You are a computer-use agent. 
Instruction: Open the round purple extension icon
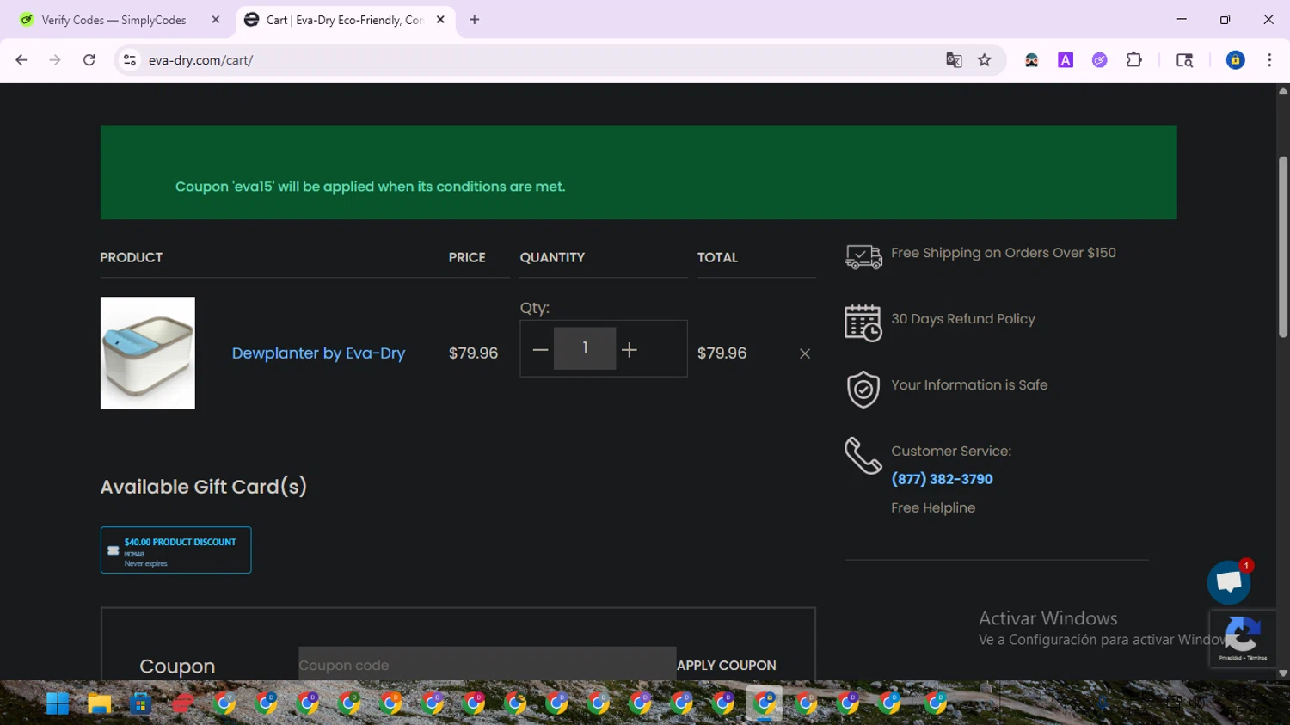coord(1099,60)
